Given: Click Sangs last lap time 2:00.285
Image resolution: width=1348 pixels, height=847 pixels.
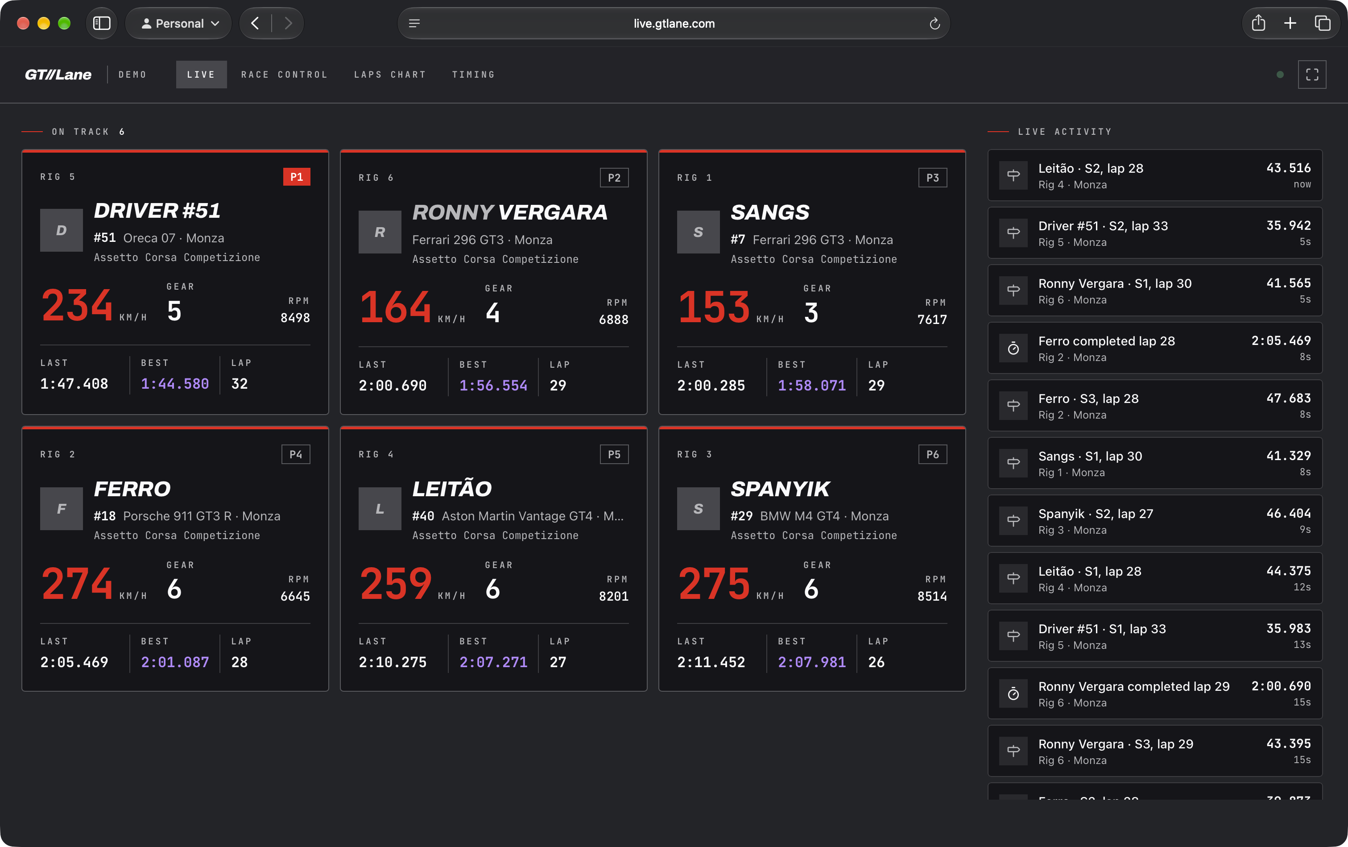Looking at the screenshot, I should pyautogui.click(x=711, y=386).
